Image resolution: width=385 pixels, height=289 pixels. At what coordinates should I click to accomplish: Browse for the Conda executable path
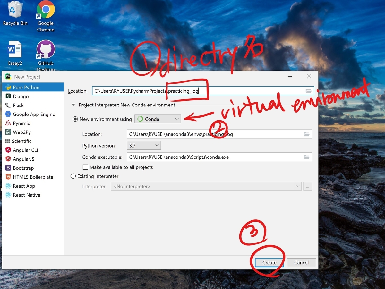pyautogui.click(x=306, y=157)
